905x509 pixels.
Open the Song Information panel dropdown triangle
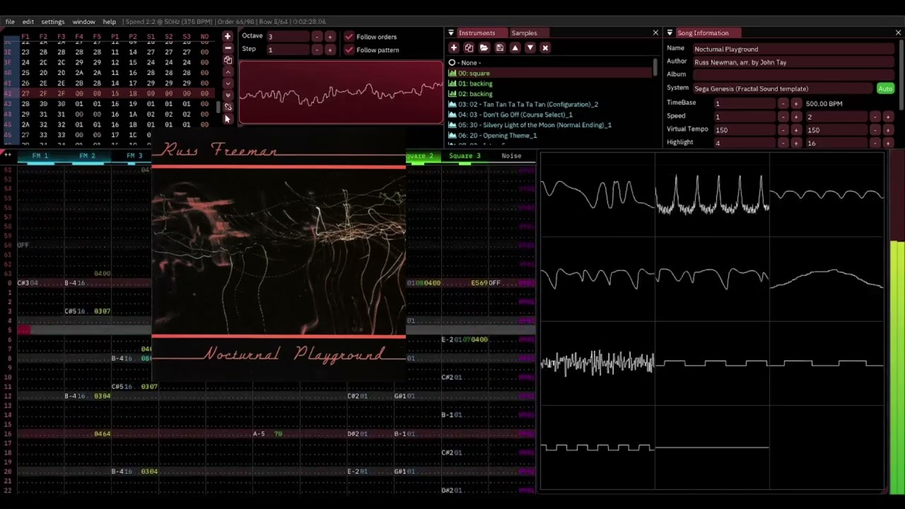[x=670, y=33]
